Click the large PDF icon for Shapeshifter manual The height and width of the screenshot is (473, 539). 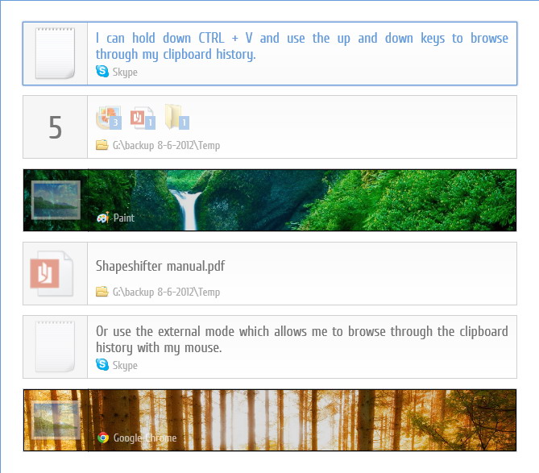pyautogui.click(x=52, y=274)
